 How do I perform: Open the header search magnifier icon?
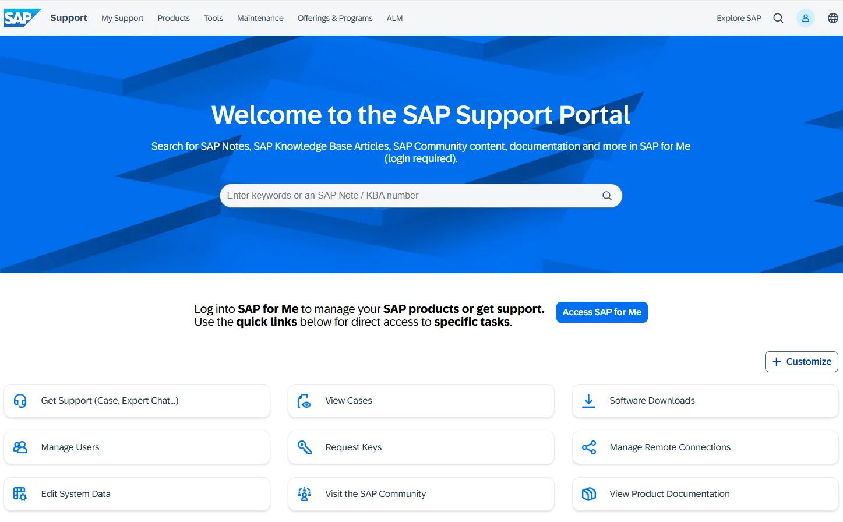(778, 18)
